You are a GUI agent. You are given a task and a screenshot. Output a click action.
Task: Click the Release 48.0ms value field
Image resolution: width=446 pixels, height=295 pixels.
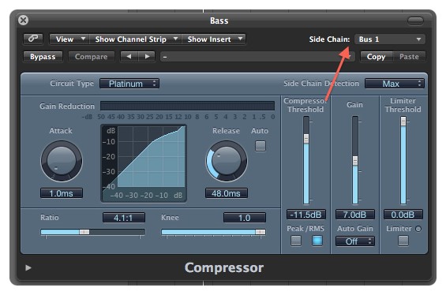point(227,193)
